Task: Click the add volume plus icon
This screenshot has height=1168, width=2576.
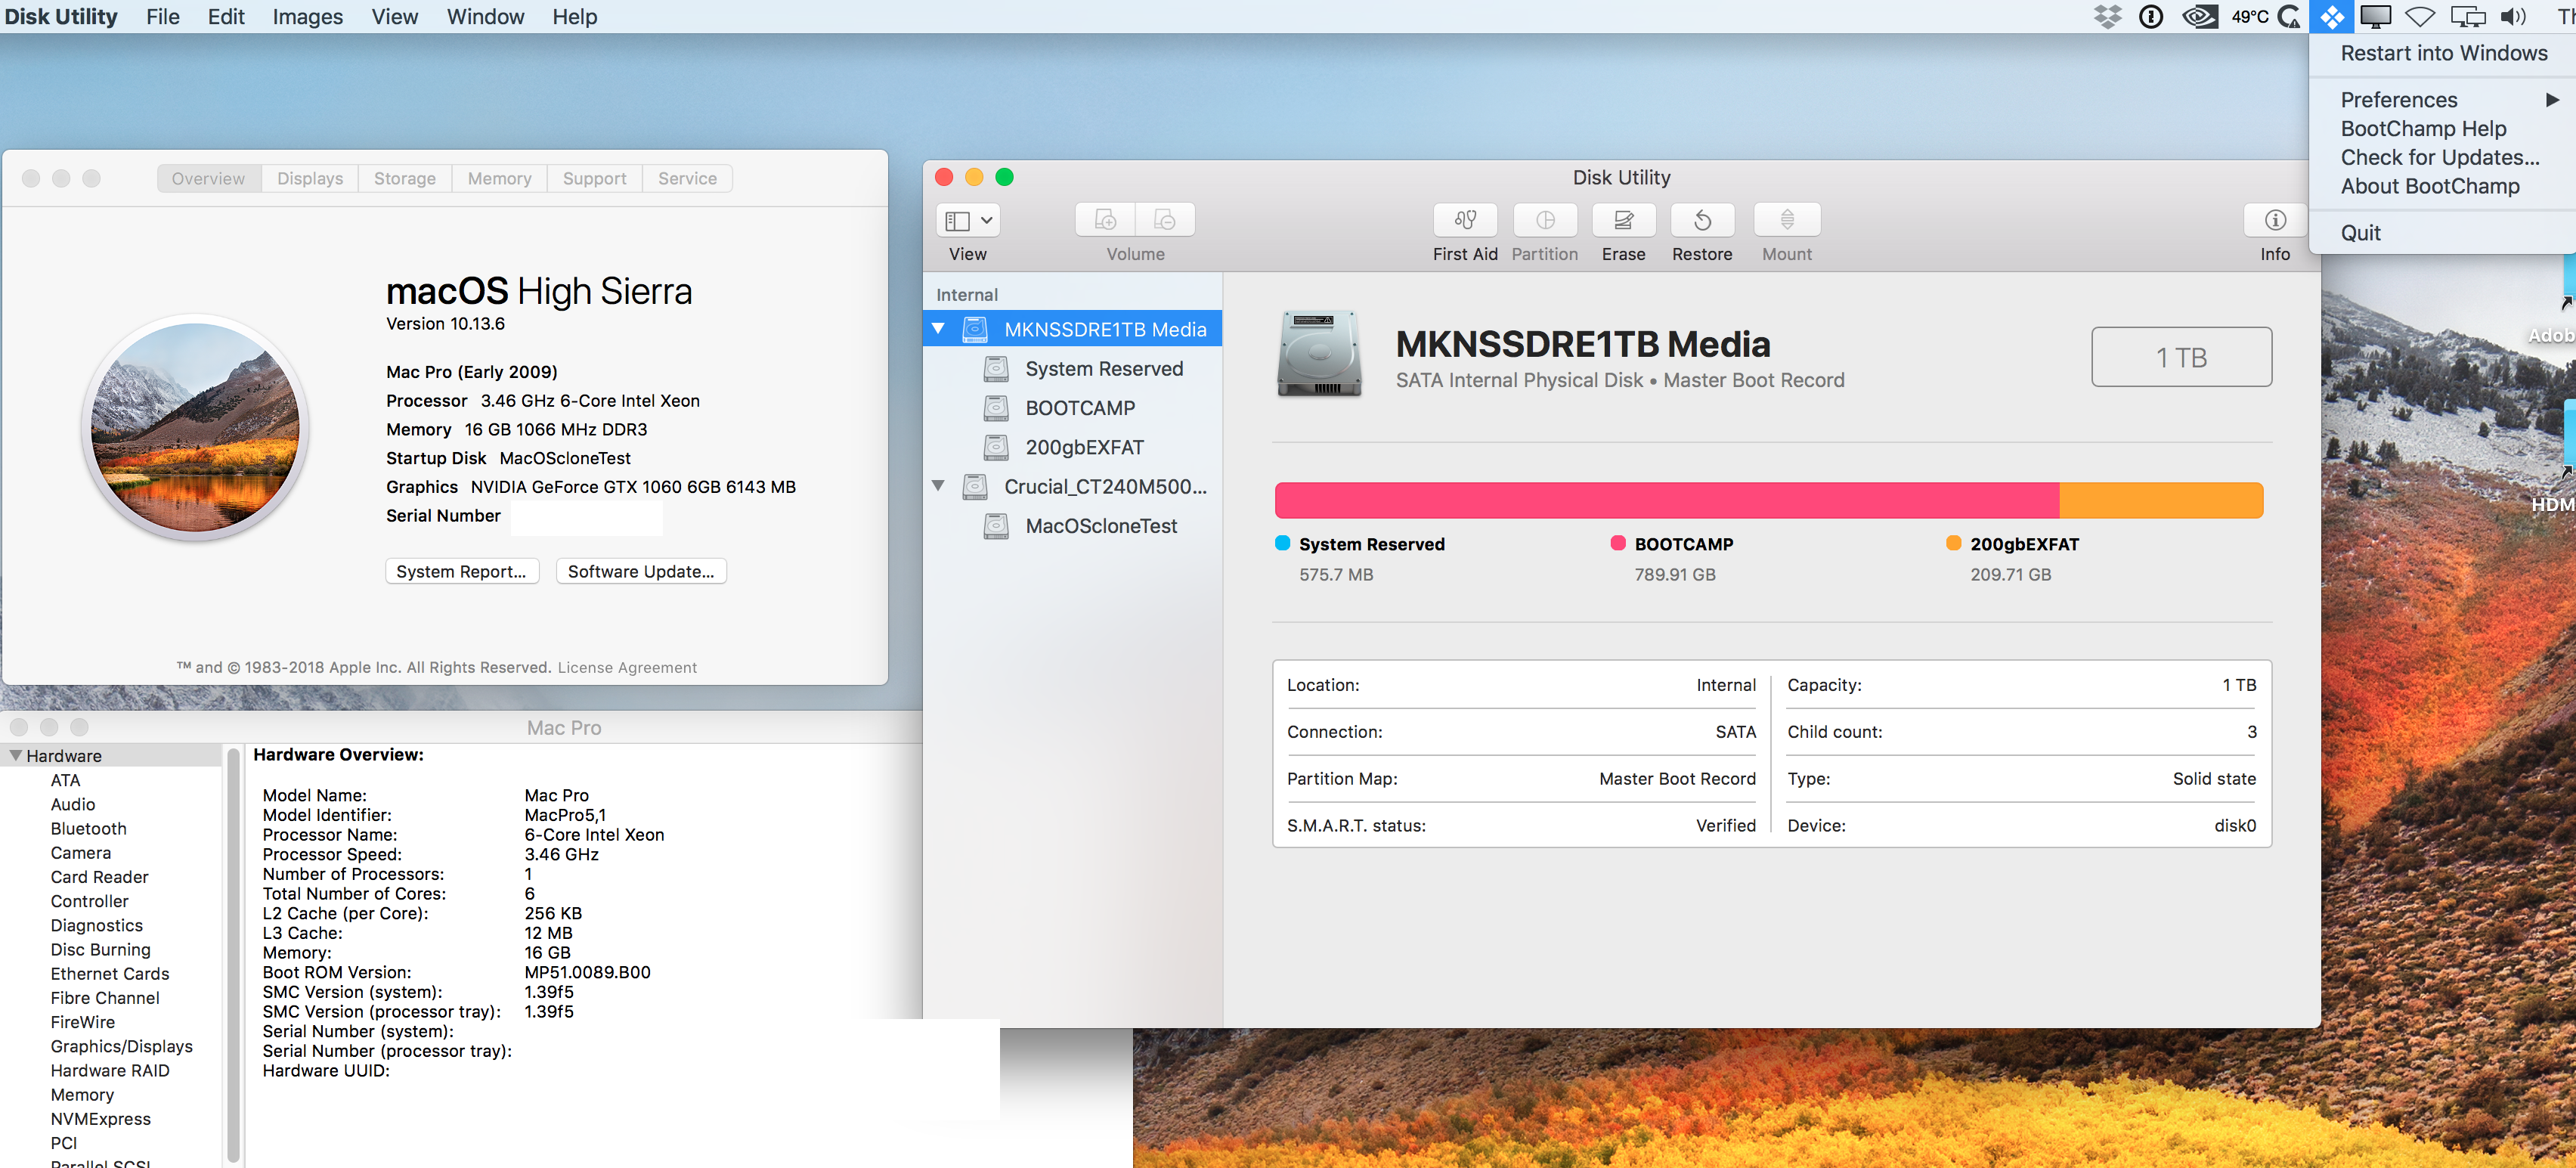Action: (1105, 220)
